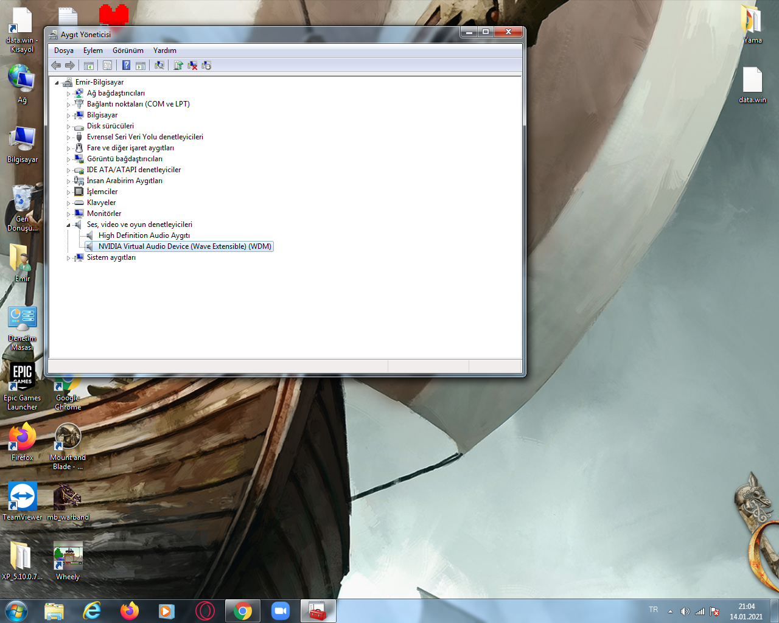Select the Bilgisayar desktop icon

point(23,144)
